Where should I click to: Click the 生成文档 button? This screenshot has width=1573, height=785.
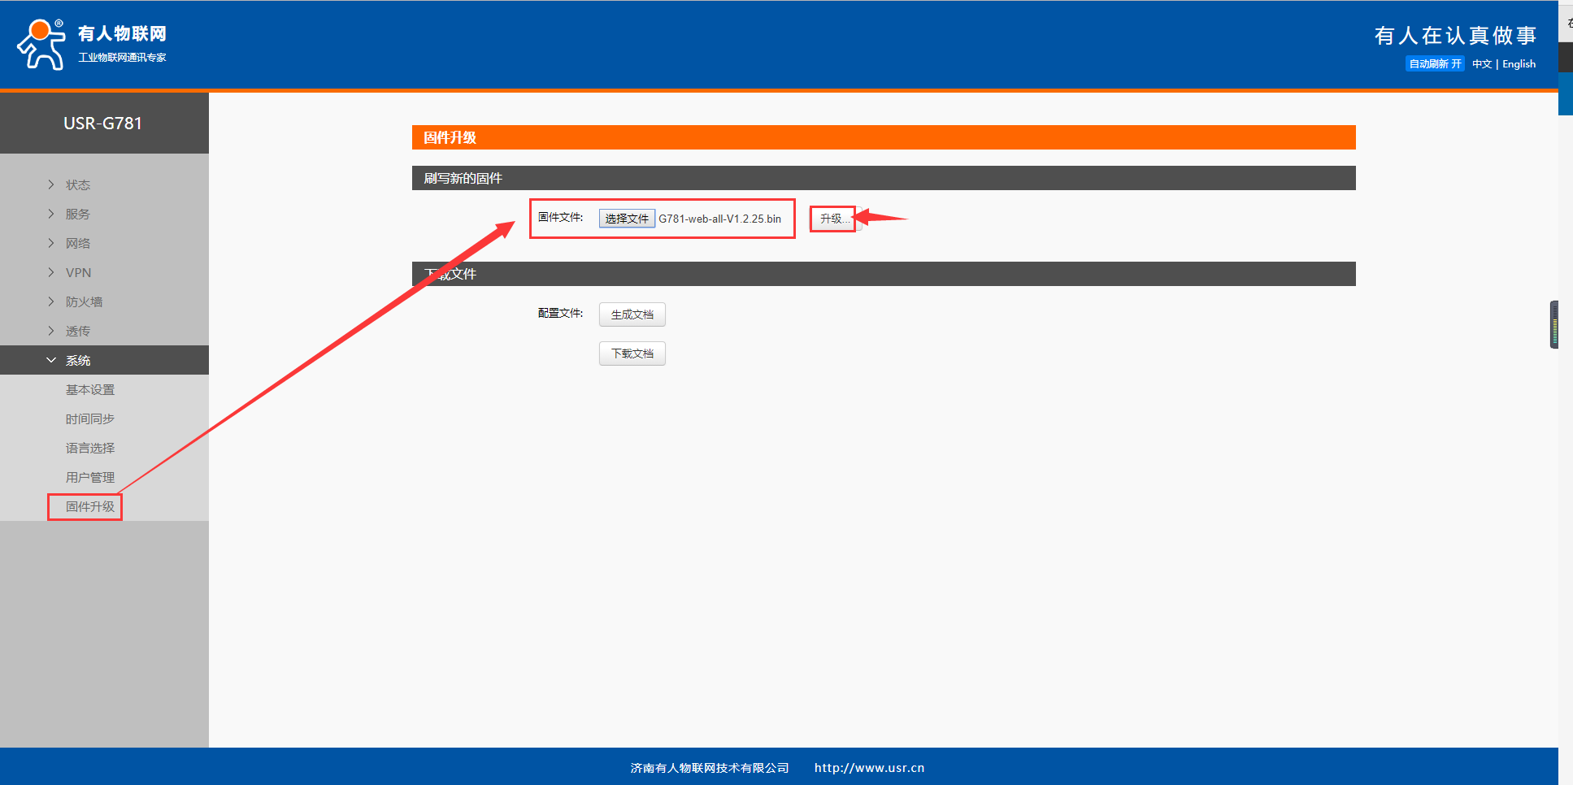(632, 314)
